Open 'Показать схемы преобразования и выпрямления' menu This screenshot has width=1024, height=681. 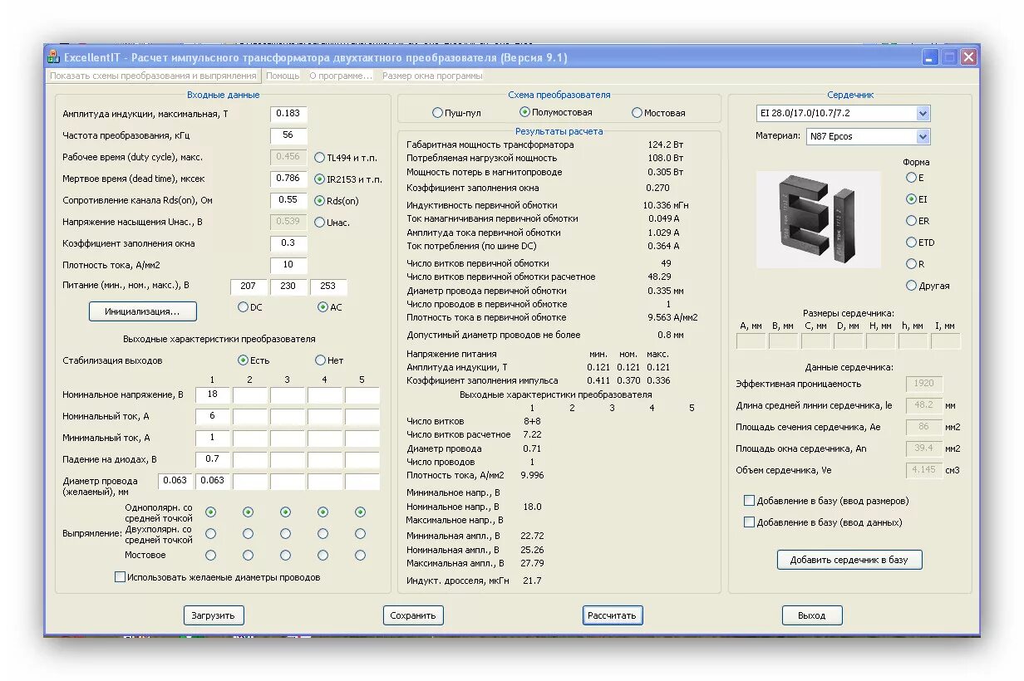[x=153, y=76]
